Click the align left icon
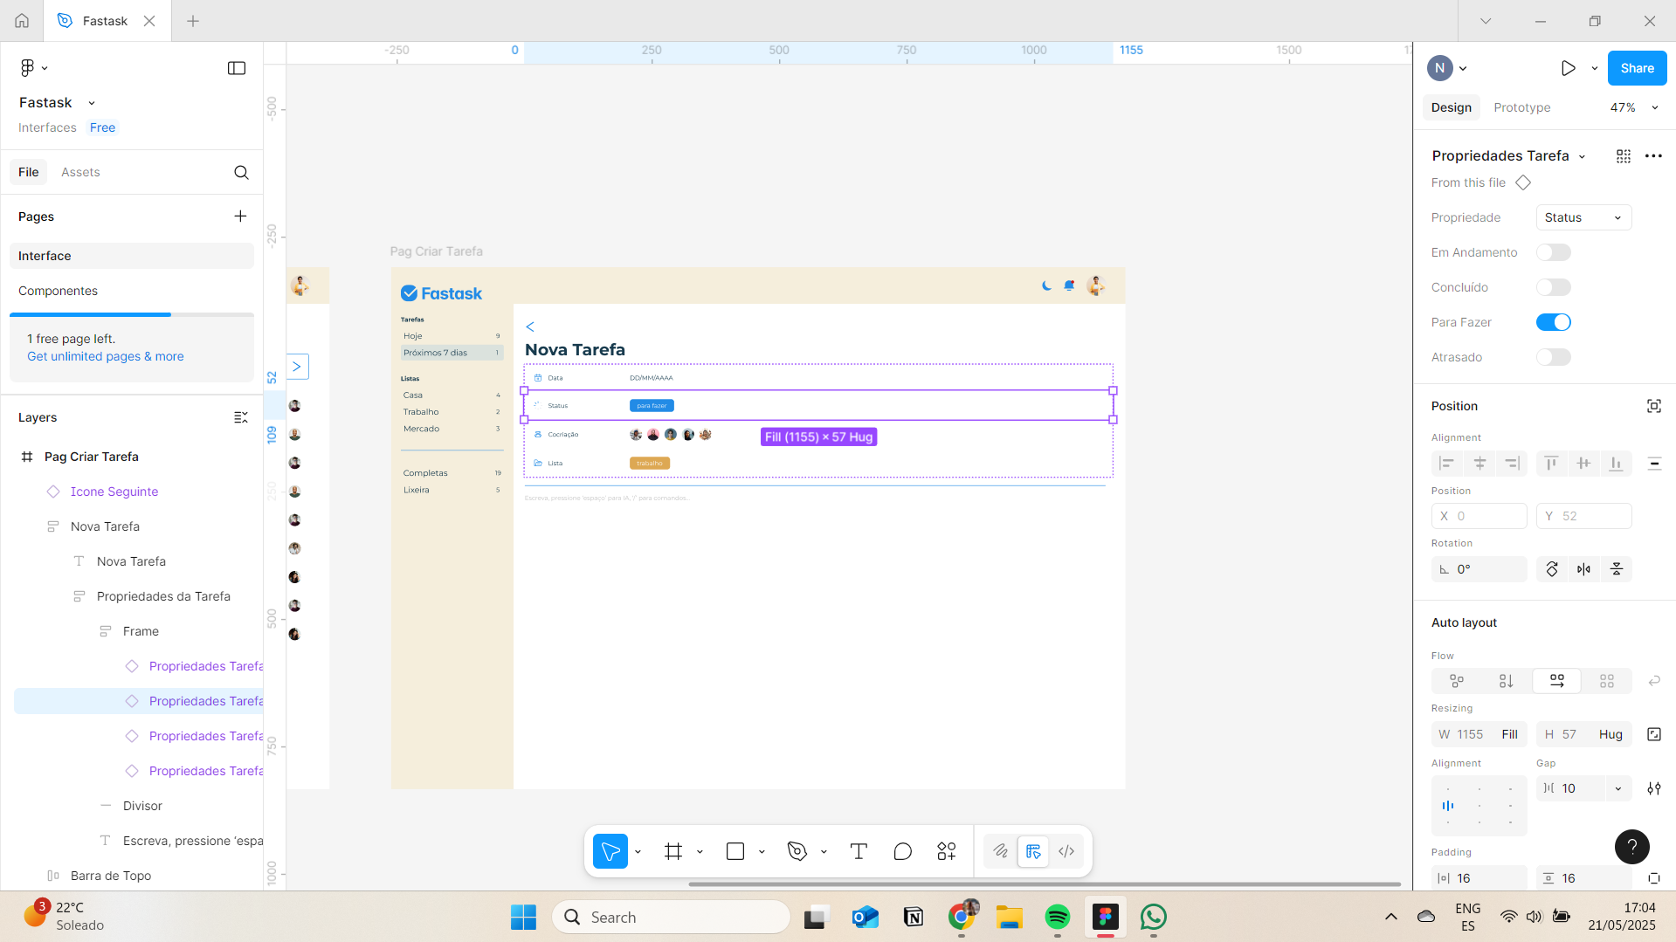The image size is (1676, 942). coord(1447,464)
